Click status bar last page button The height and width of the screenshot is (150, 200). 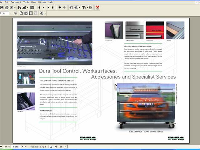tap(26, 147)
